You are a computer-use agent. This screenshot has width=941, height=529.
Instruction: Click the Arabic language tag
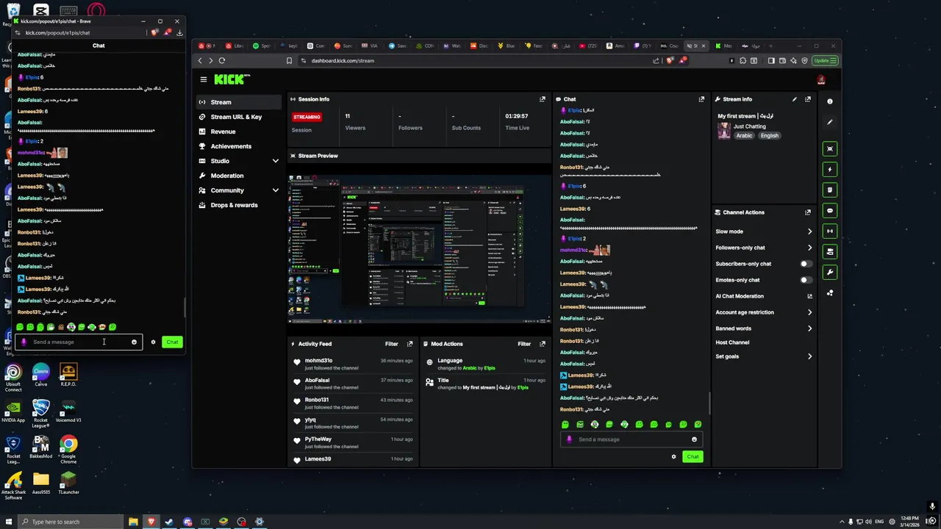(745, 136)
